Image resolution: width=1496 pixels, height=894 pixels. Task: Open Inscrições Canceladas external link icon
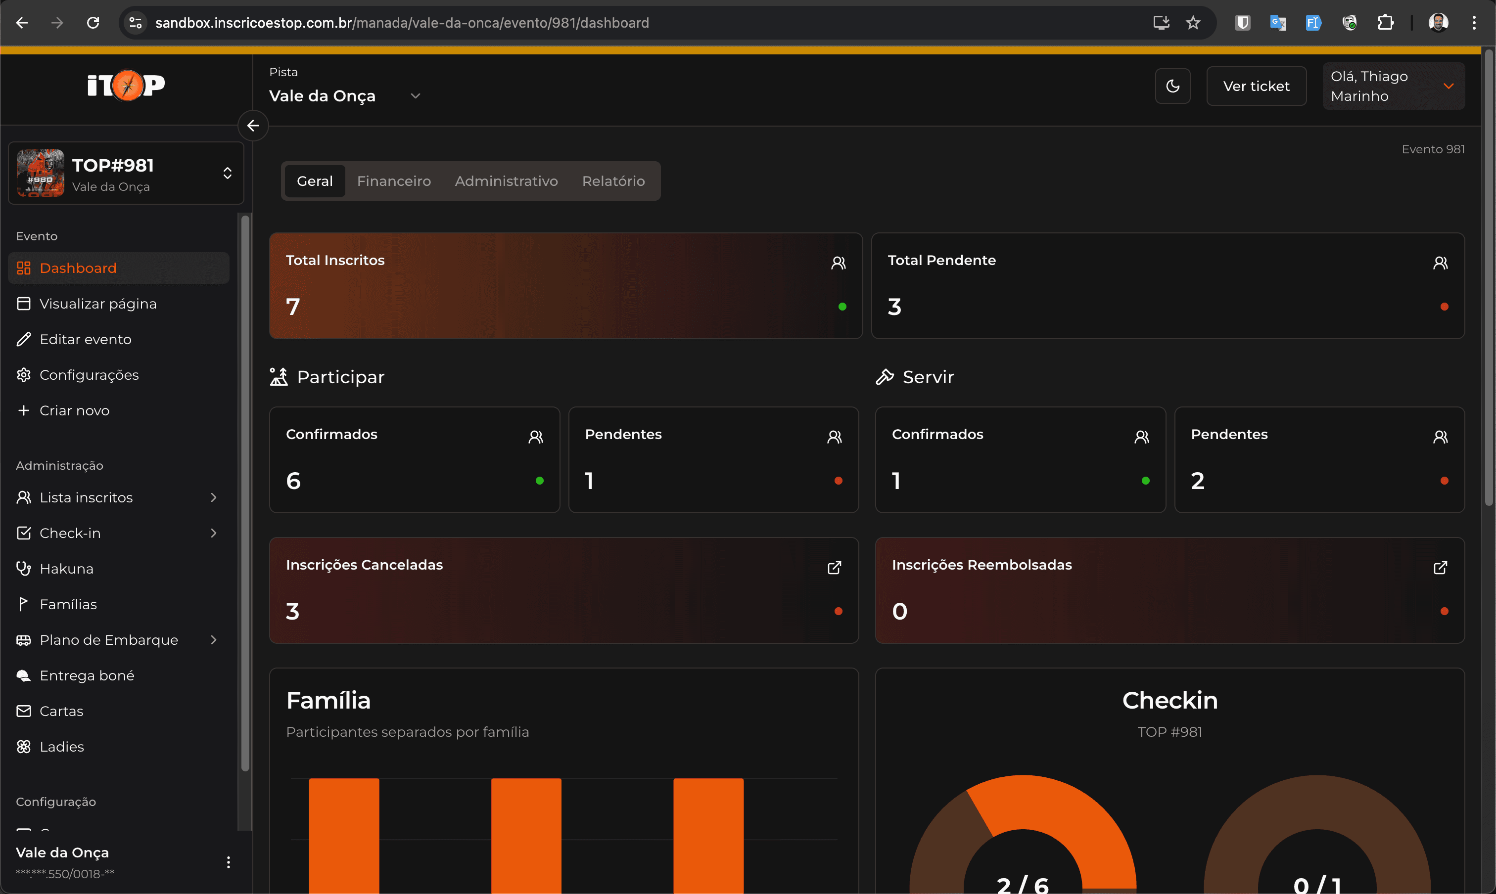[x=834, y=568]
